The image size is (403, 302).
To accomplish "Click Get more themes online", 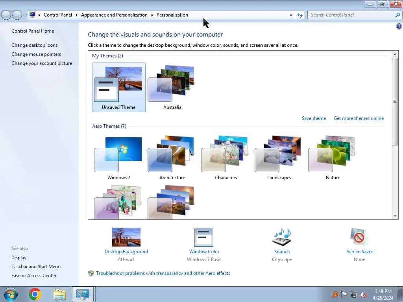I will tap(359, 118).
